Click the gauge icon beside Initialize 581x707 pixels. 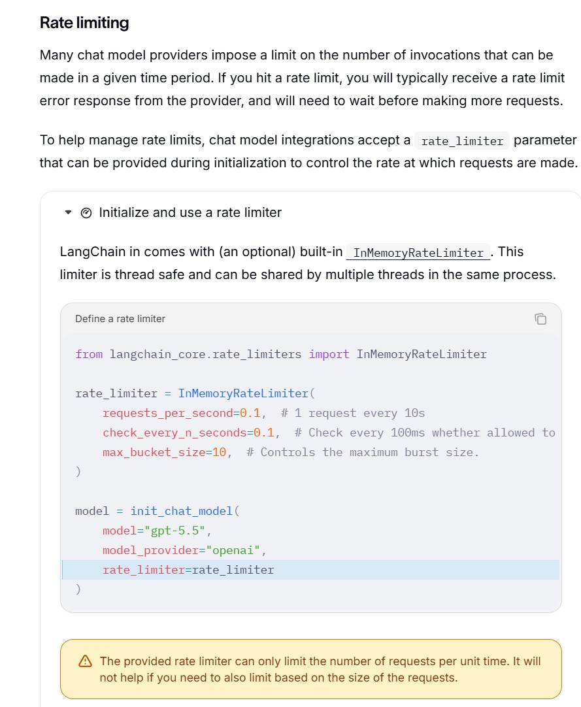(86, 213)
